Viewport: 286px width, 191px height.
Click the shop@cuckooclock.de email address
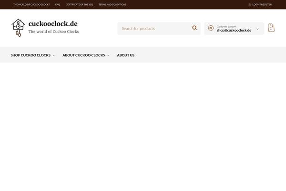[x=234, y=31]
